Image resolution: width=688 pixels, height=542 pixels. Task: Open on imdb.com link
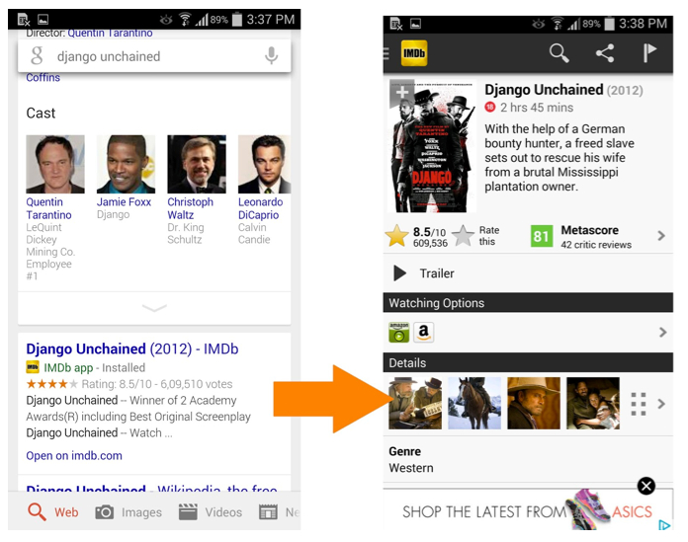click(x=74, y=456)
